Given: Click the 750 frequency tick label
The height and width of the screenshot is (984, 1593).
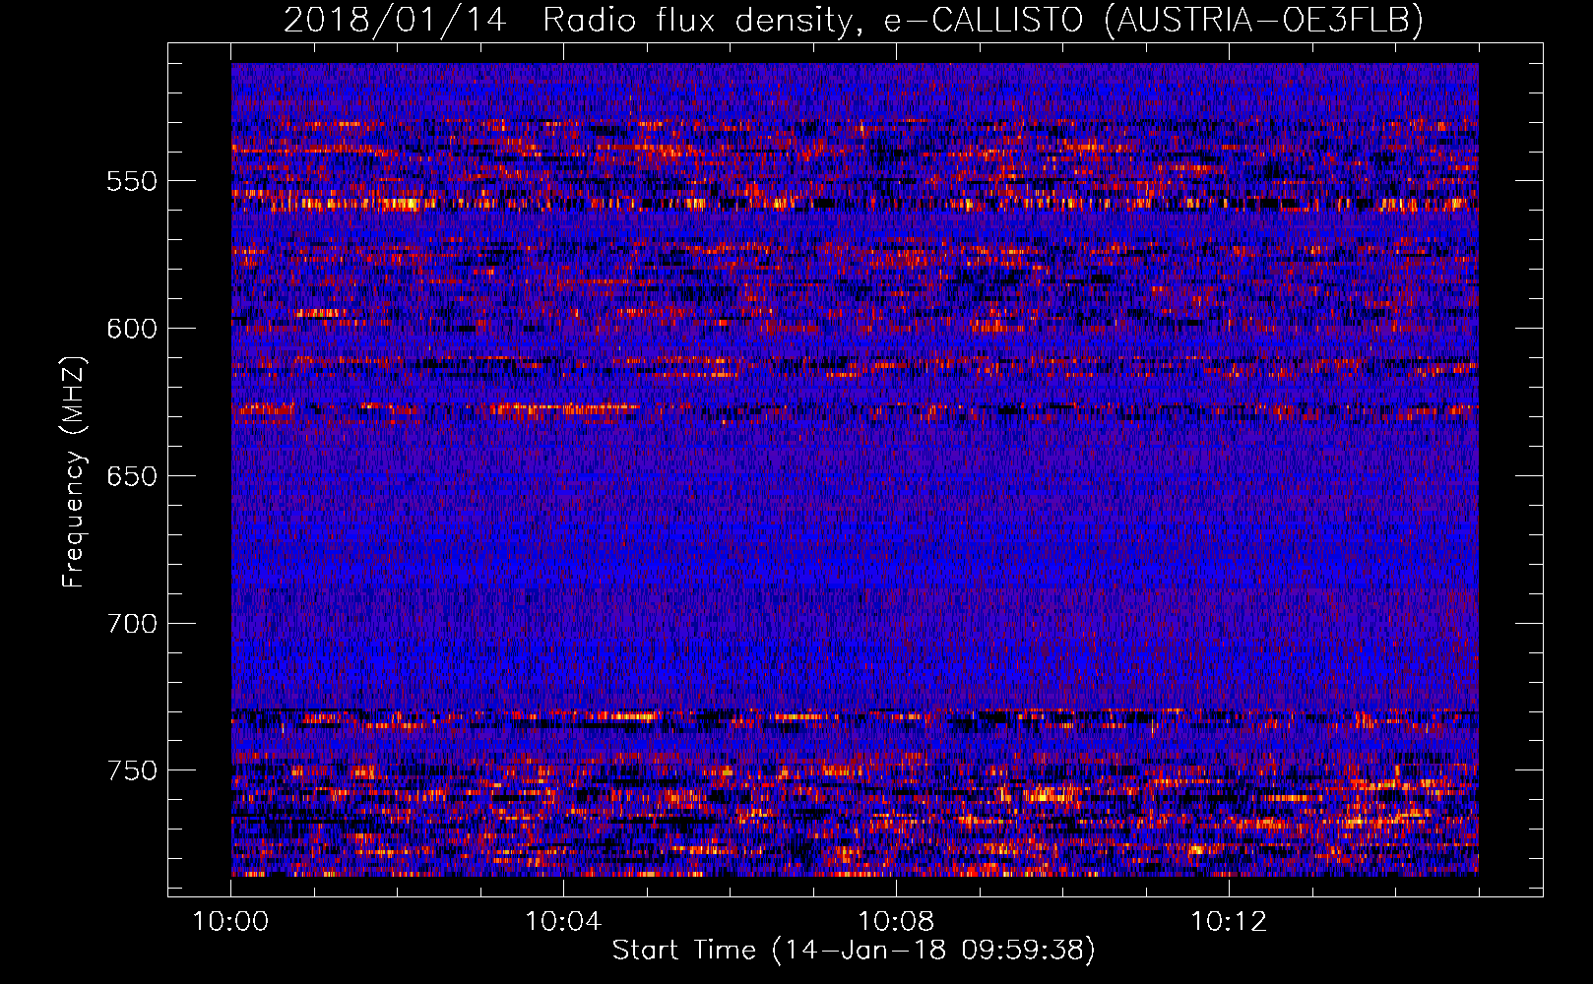Looking at the screenshot, I should pyautogui.click(x=132, y=770).
